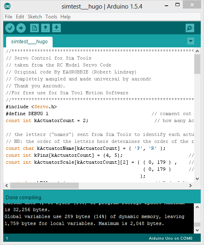Click the horizontal scrollbar right arrow
Image resolution: width=204 pixels, height=245 pixels.
coord(191,186)
